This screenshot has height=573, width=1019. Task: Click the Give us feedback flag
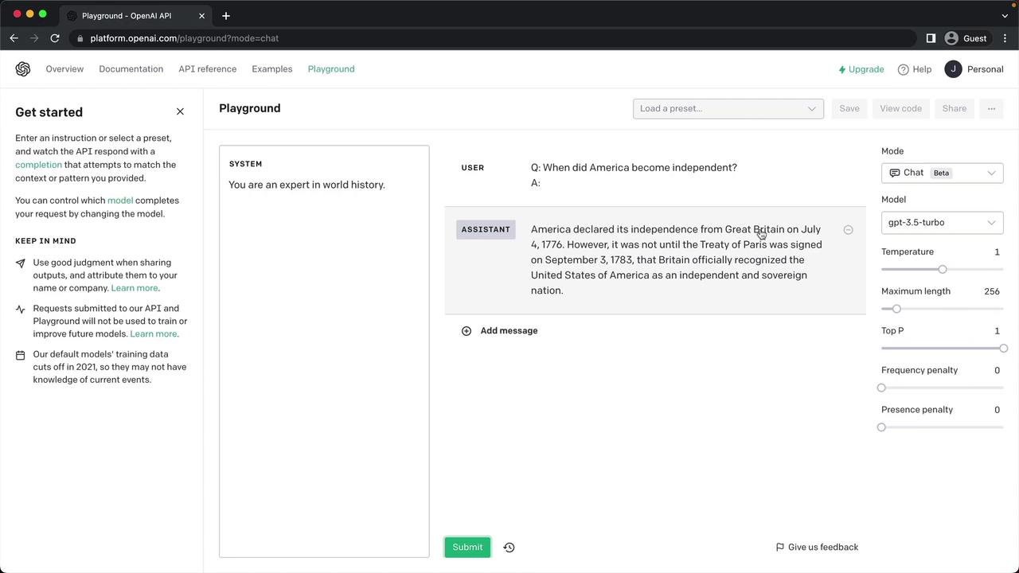point(780,548)
